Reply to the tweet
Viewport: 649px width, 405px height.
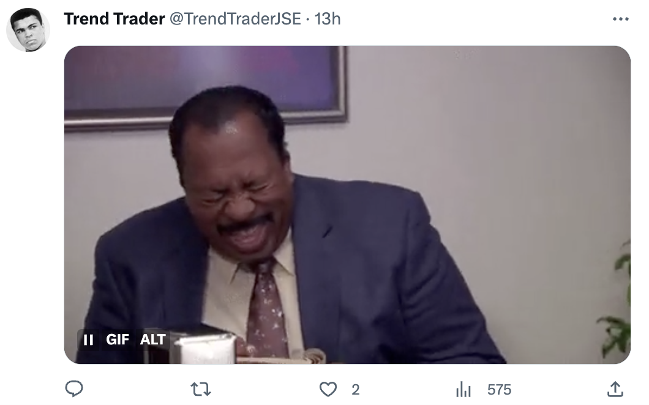click(75, 389)
